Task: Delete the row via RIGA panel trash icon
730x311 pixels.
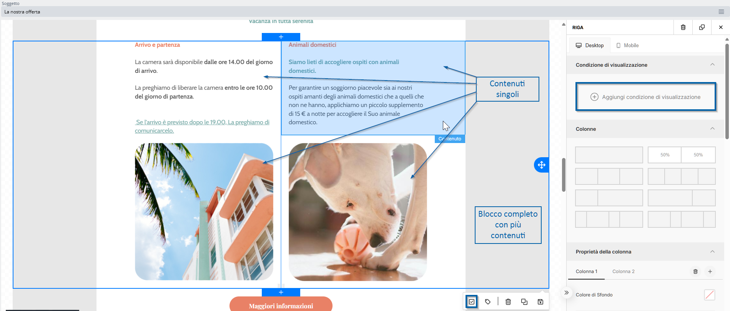Action: [683, 27]
